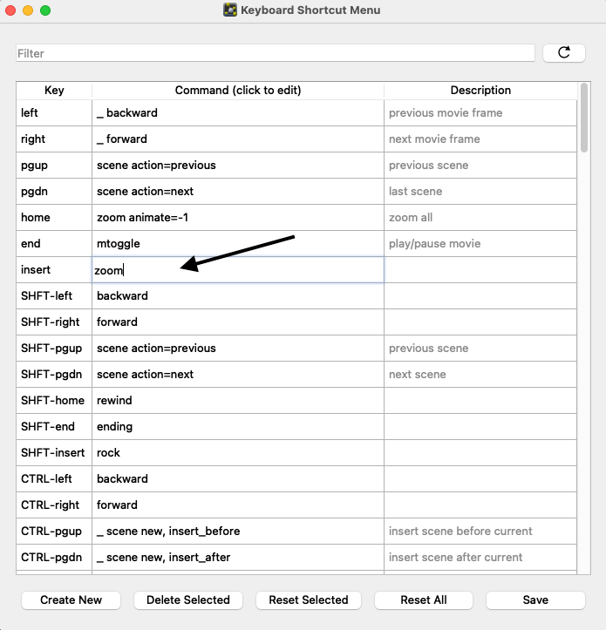This screenshot has width=606, height=630.
Task: Select the 'SHFT-left' key cell
Action: (54, 295)
